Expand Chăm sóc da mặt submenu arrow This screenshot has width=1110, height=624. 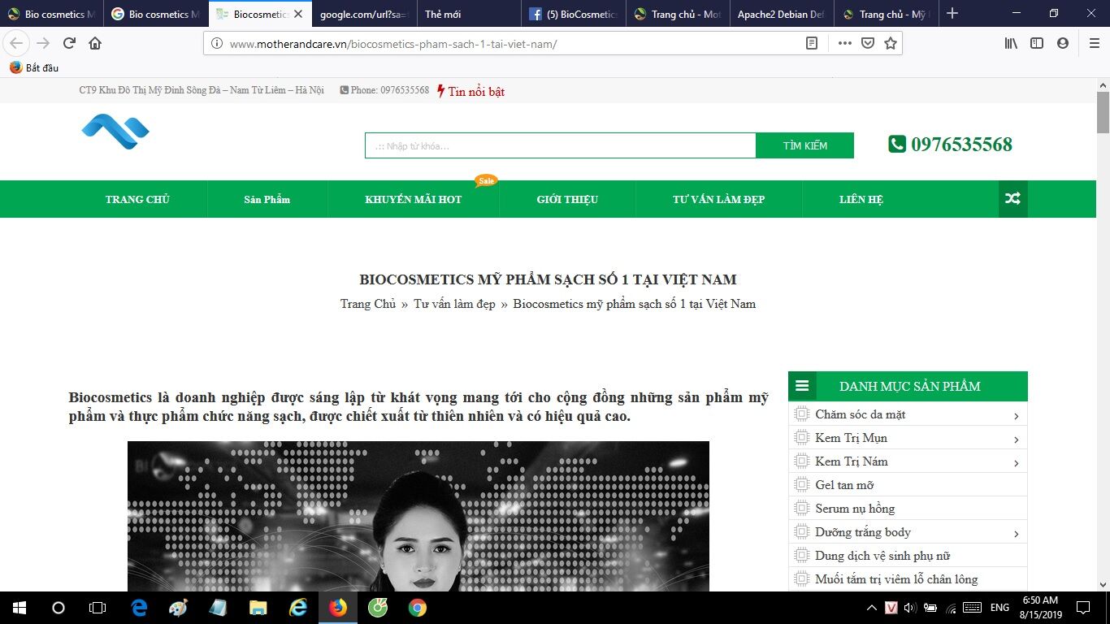coord(1017,416)
